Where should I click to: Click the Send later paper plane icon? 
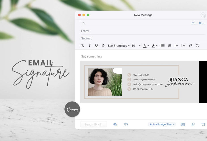115,124
